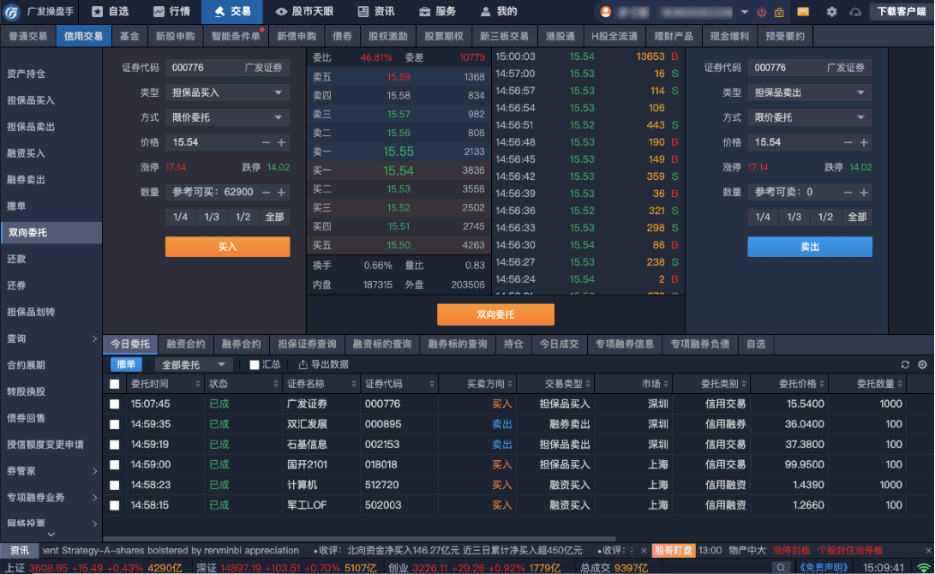The height and width of the screenshot is (574, 935).
Task: Check the 双汇发展 order row
Action: 115,424
